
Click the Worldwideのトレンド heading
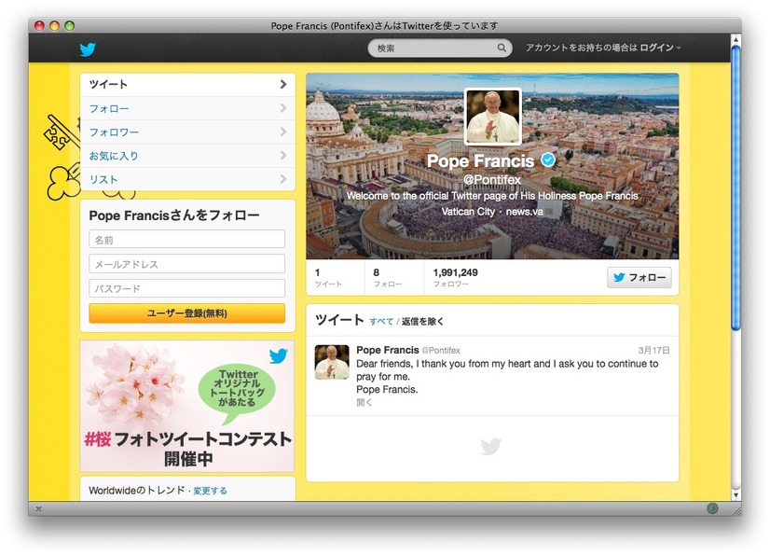136,490
